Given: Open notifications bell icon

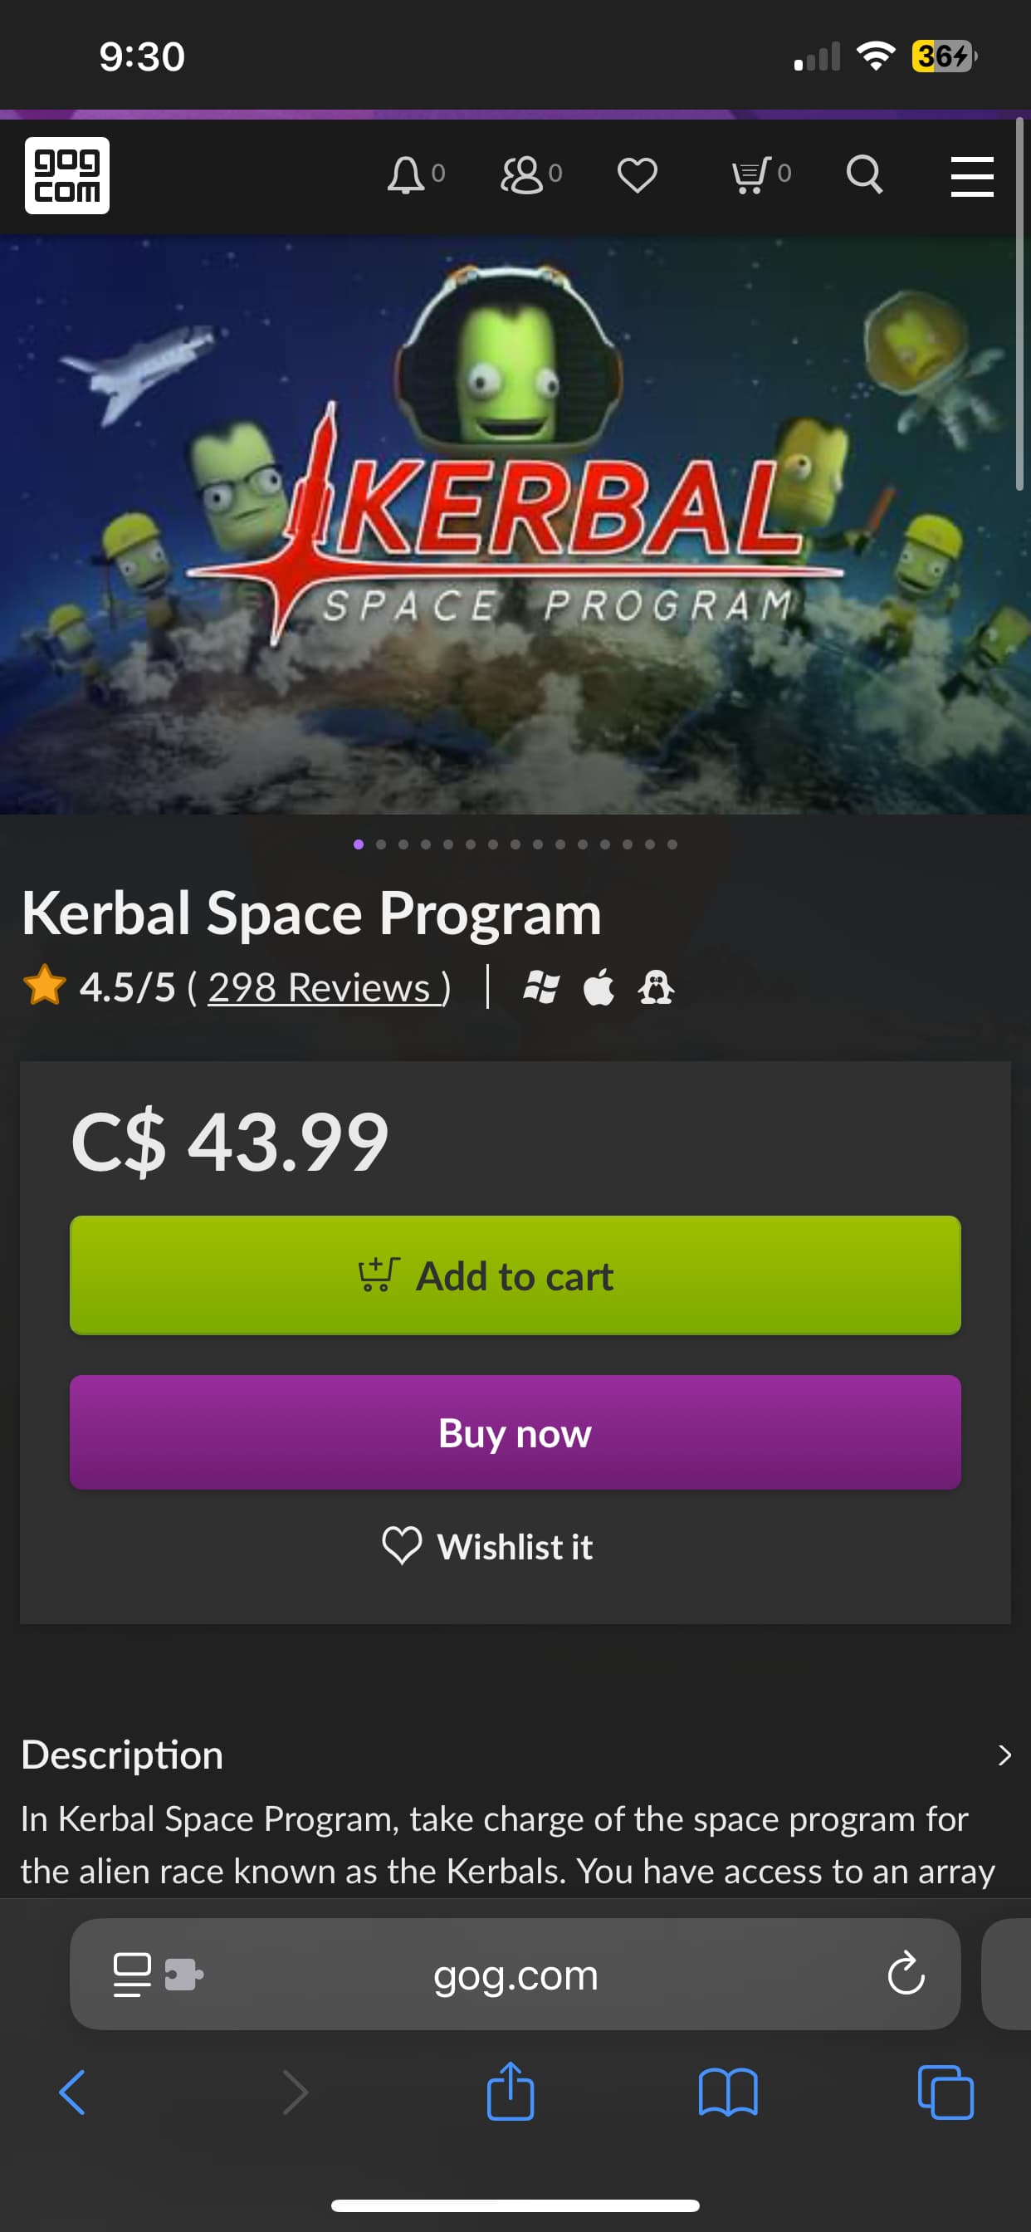Looking at the screenshot, I should pyautogui.click(x=405, y=175).
